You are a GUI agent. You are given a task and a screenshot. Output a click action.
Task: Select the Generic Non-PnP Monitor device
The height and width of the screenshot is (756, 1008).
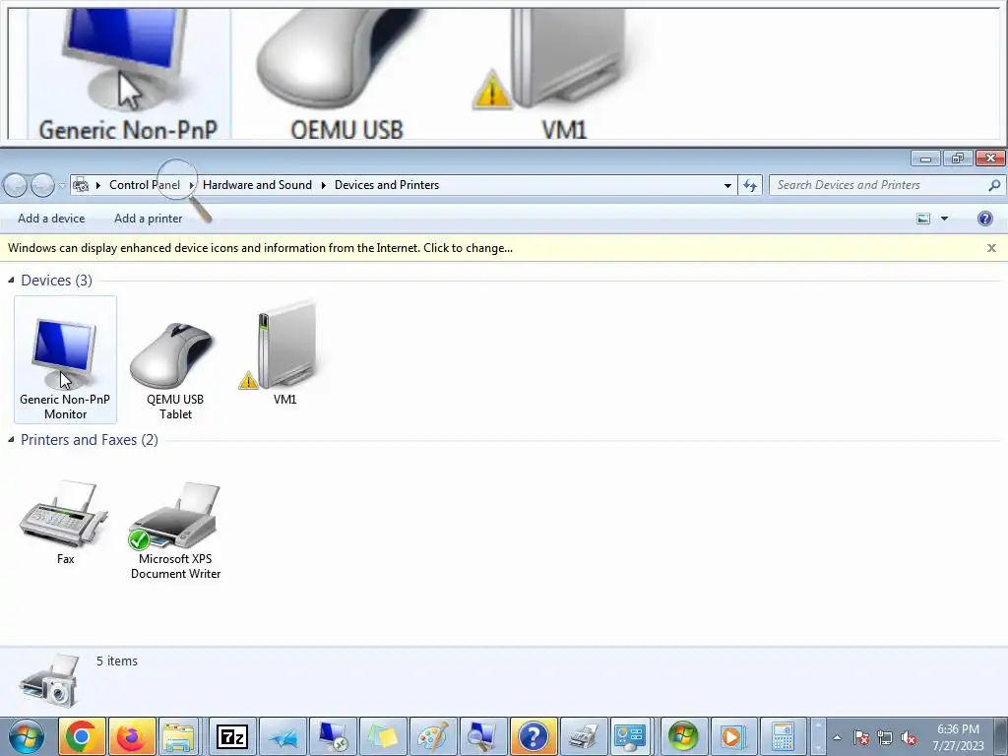tap(65, 359)
